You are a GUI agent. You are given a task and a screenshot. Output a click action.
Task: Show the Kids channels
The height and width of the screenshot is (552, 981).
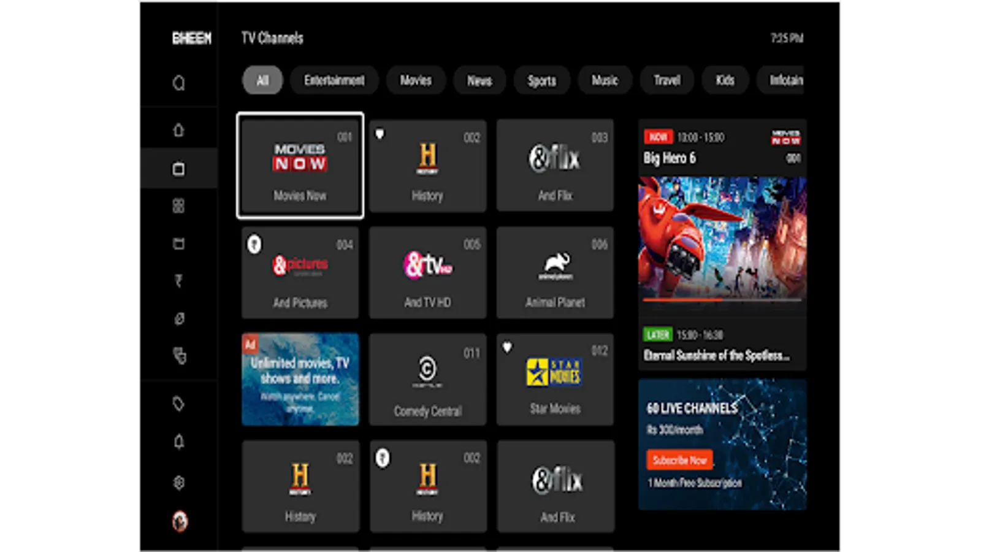(x=725, y=80)
